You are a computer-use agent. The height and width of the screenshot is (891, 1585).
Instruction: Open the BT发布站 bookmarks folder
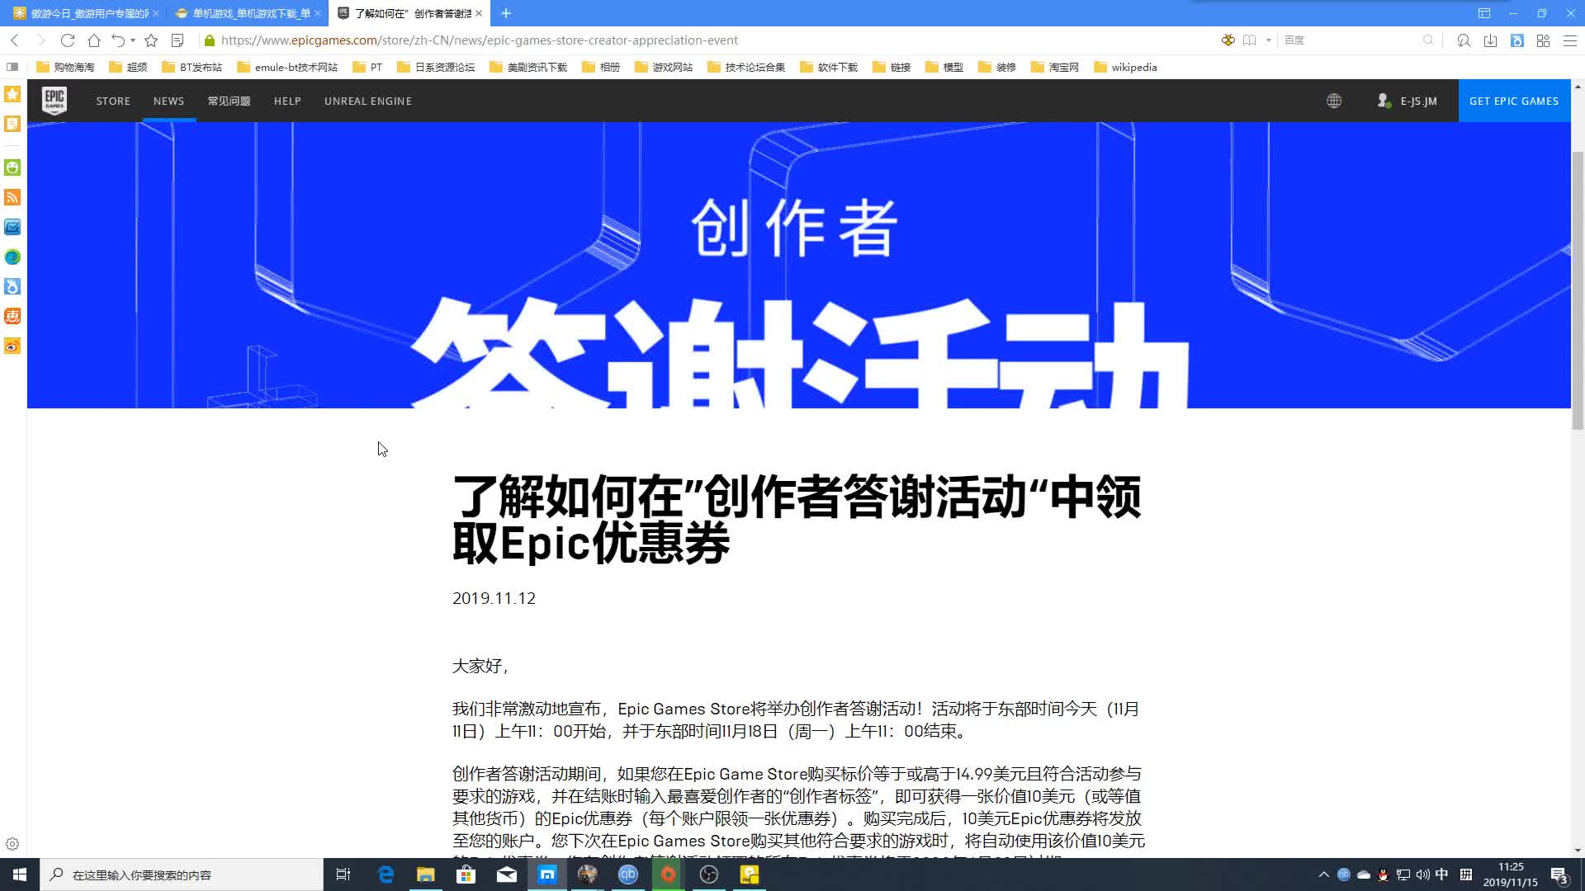pos(192,67)
